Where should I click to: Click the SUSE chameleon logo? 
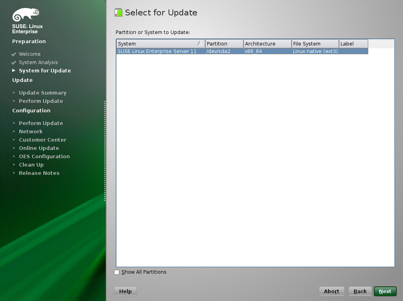(26, 15)
